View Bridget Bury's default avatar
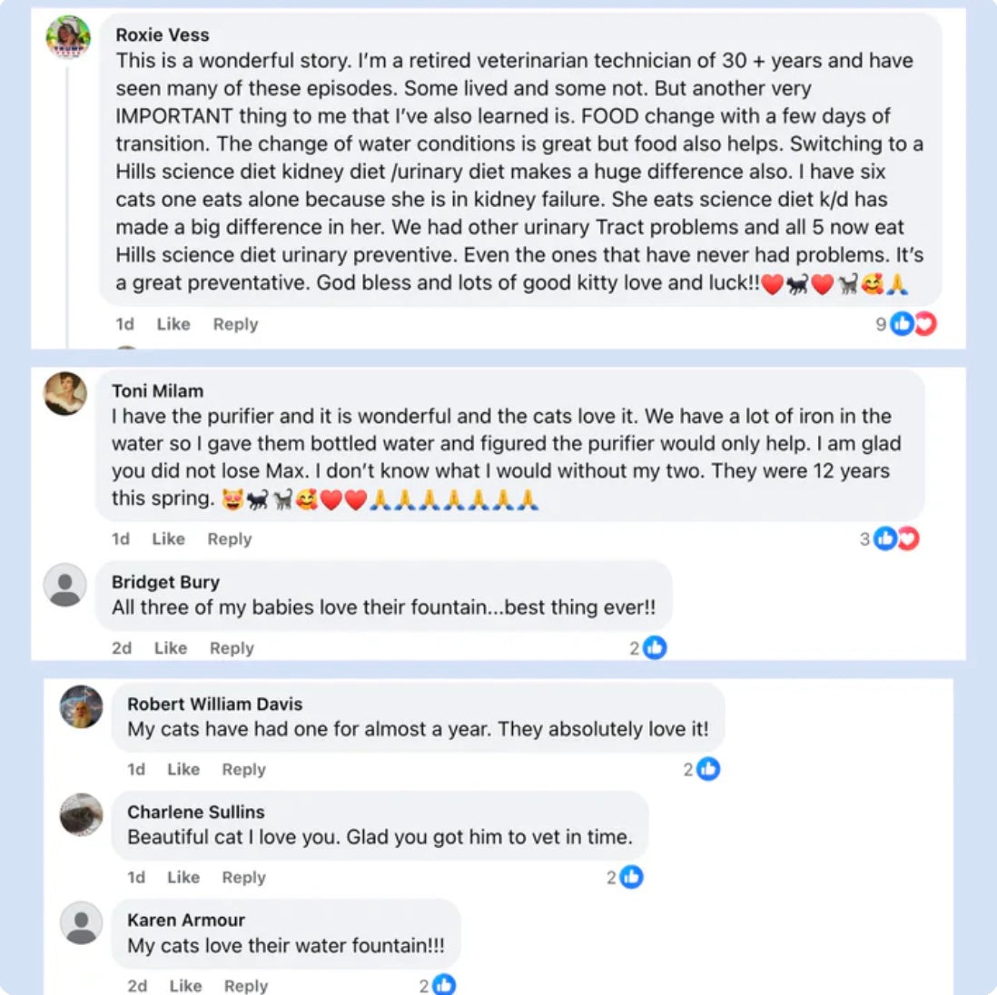This screenshot has height=995, width=997. pyautogui.click(x=64, y=585)
